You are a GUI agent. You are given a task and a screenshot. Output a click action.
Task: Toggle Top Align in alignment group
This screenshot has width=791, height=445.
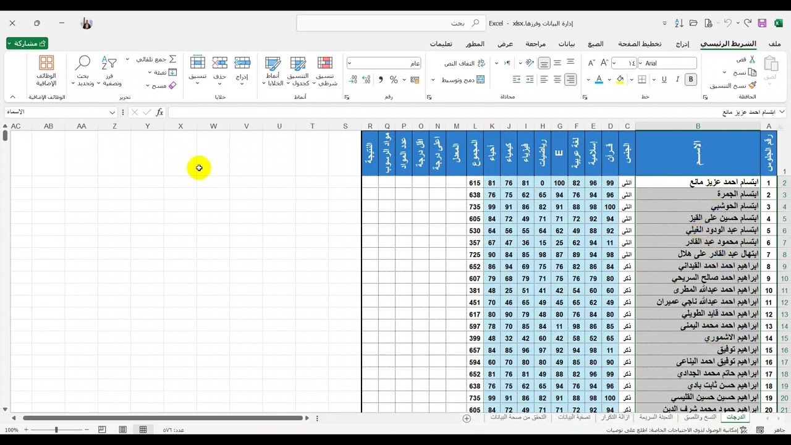(x=570, y=63)
